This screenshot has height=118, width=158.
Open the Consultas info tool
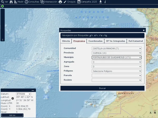32,2
